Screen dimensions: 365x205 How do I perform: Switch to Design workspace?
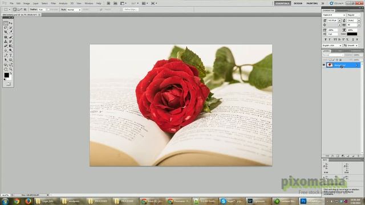(298, 3)
